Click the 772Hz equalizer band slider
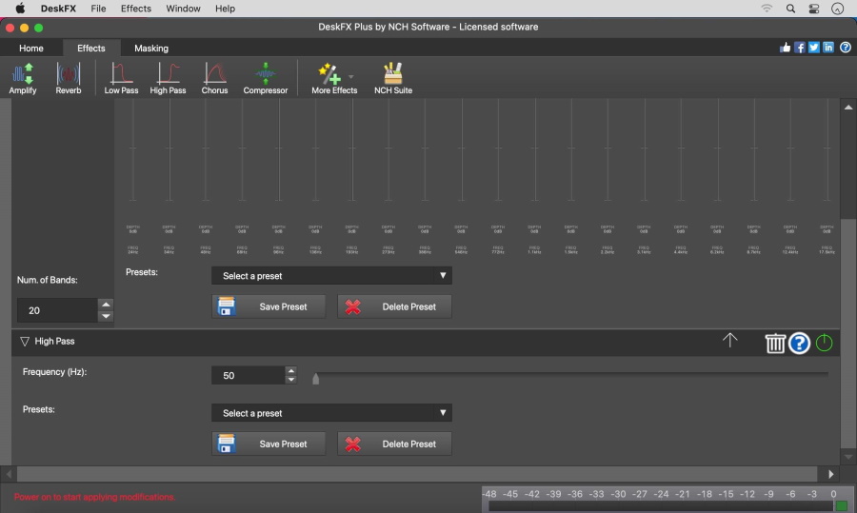 pos(498,150)
